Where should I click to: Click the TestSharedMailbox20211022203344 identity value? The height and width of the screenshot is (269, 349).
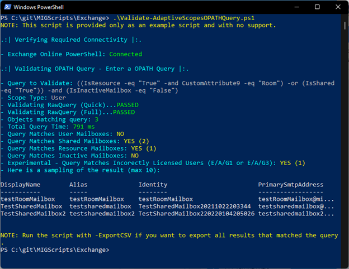196,206
